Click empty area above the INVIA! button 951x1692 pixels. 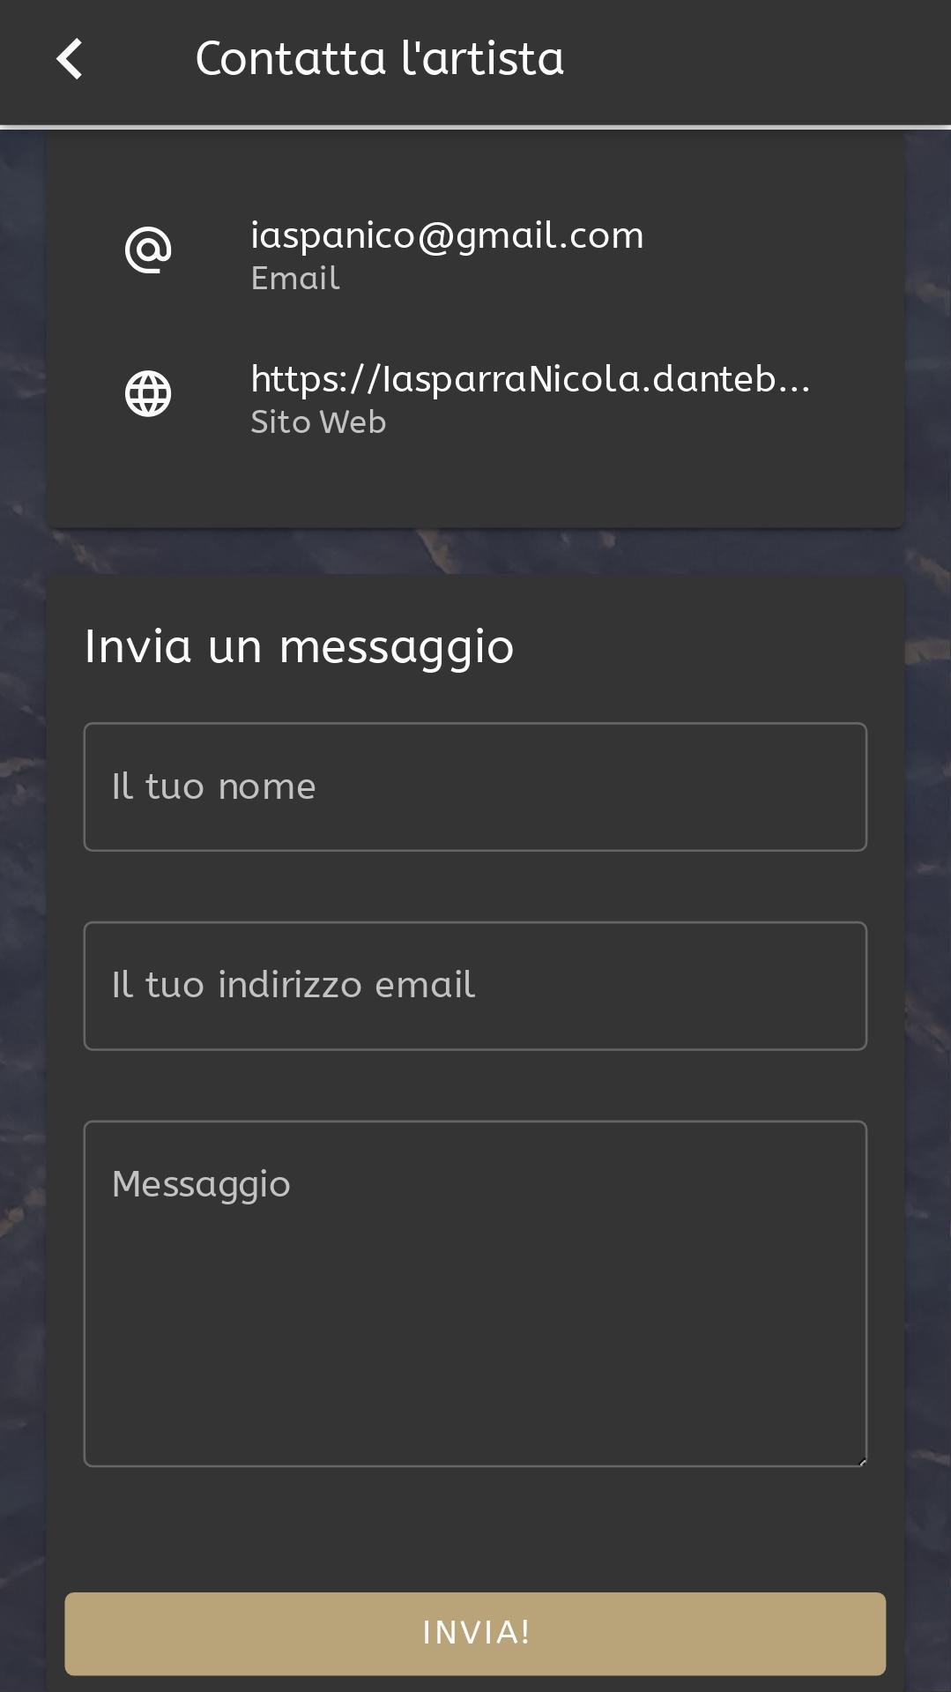pyautogui.click(x=475, y=1530)
